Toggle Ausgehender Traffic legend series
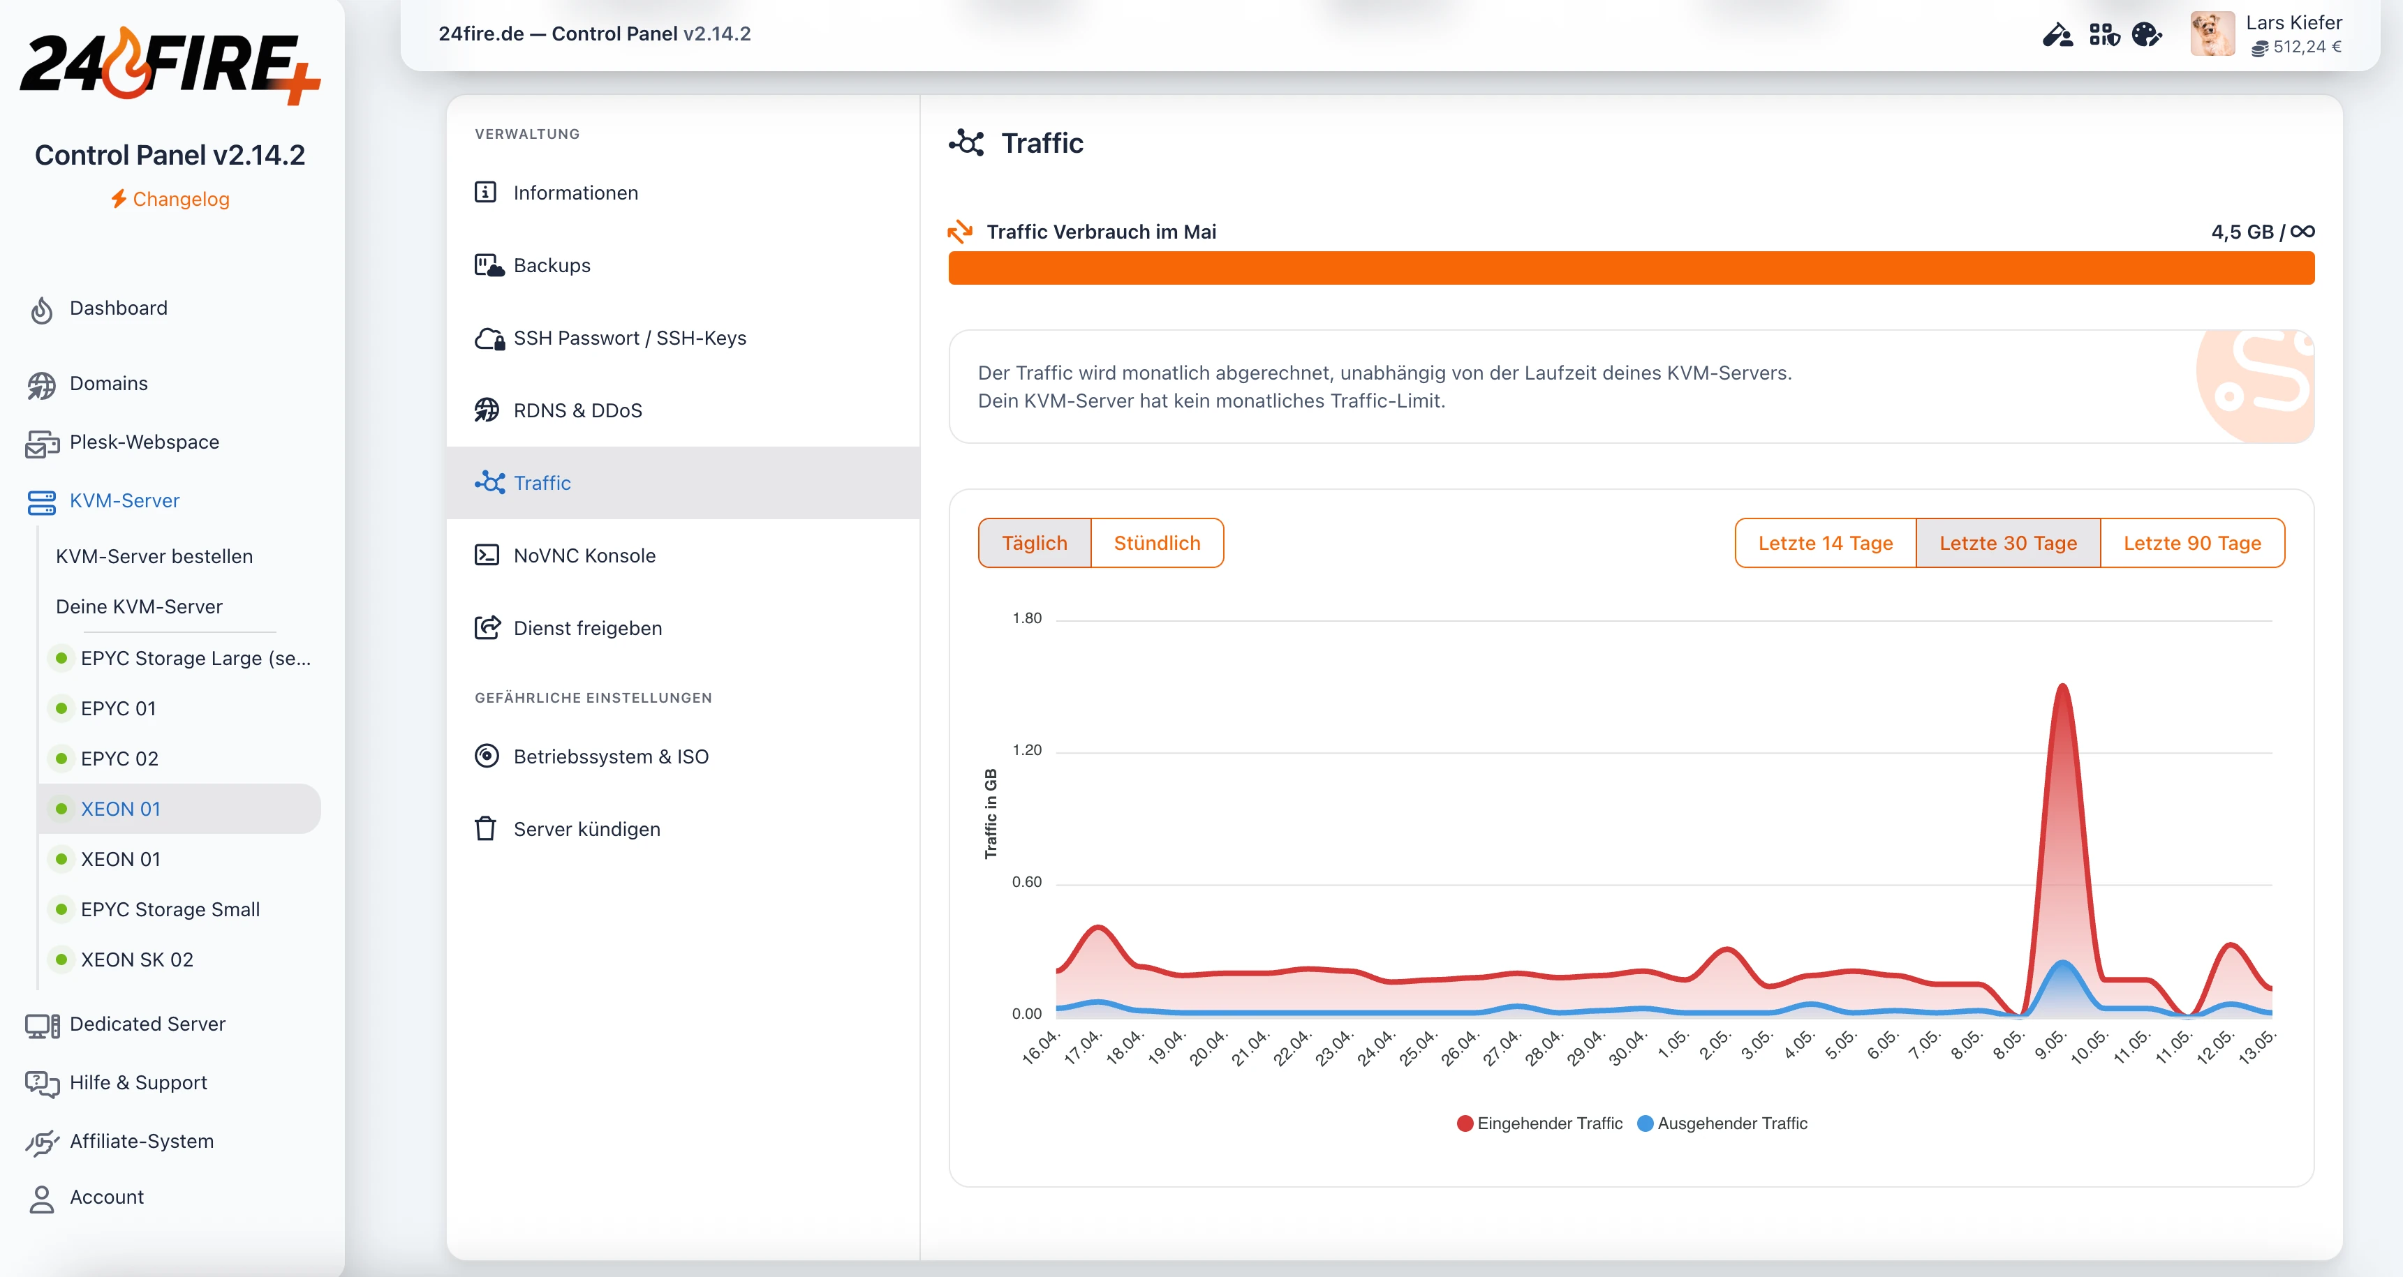This screenshot has width=2403, height=1277. click(1722, 1123)
